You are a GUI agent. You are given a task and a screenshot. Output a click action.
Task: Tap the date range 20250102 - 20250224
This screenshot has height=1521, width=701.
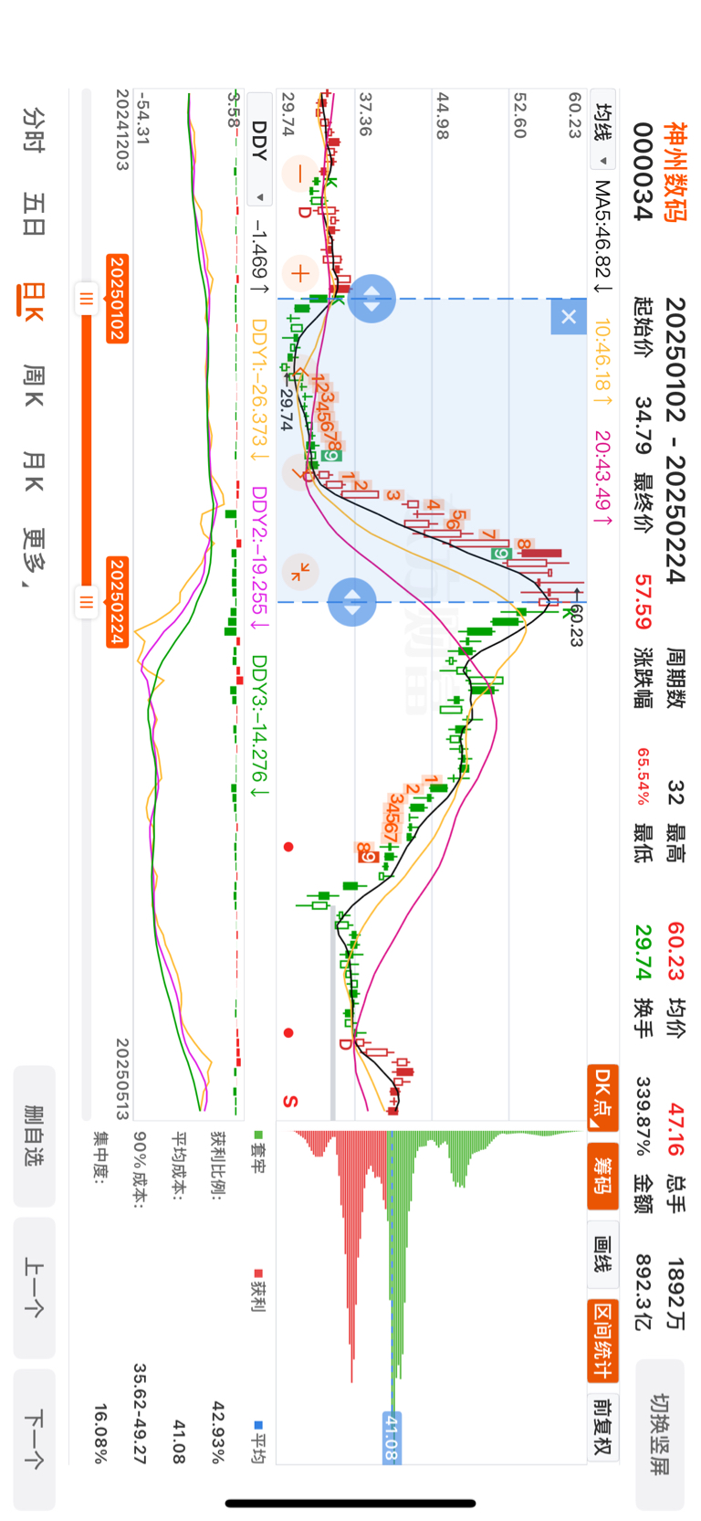675,440
